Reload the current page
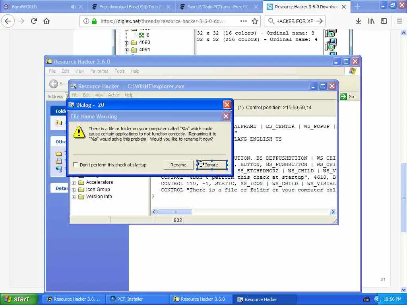407x305 pixels. 34,21
